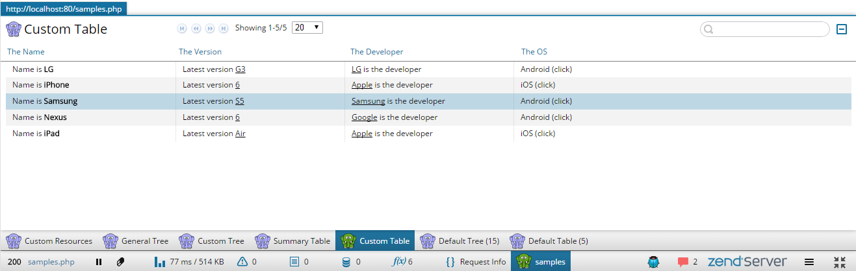Switch to the Summary Table tab

292,241
